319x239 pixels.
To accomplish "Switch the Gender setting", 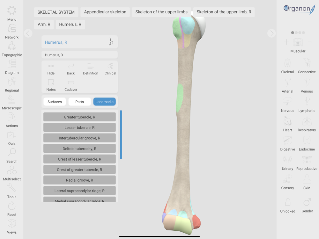I will [x=307, y=202].
